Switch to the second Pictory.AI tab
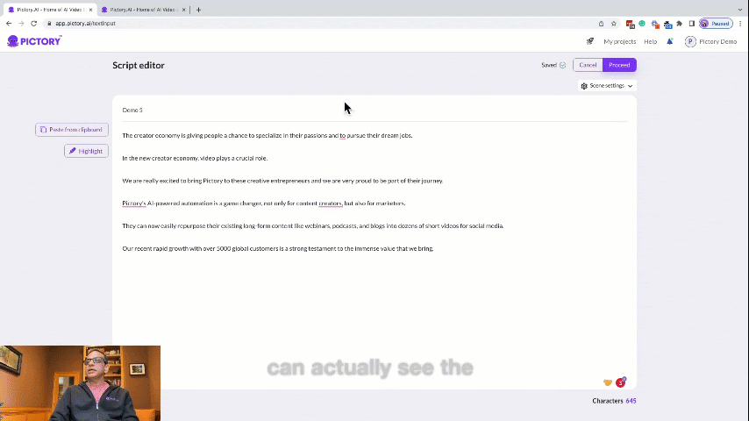 pyautogui.click(x=143, y=10)
